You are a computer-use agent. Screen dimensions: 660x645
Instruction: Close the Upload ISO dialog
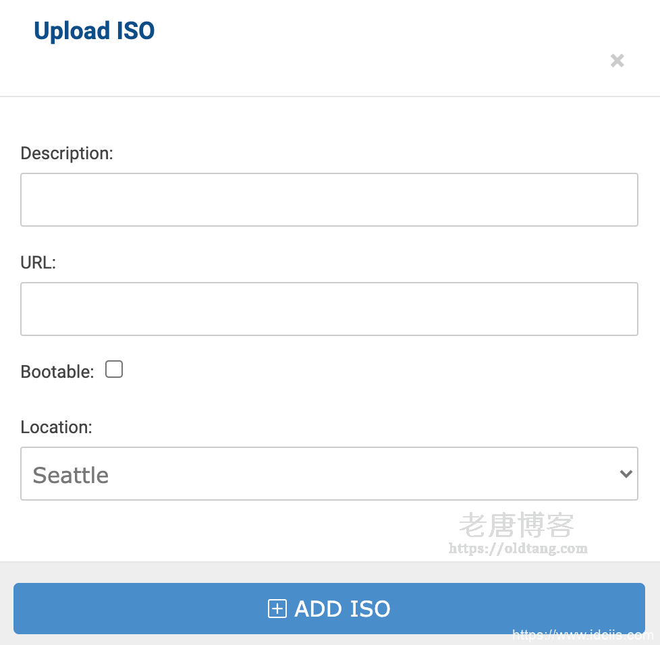pyautogui.click(x=617, y=61)
